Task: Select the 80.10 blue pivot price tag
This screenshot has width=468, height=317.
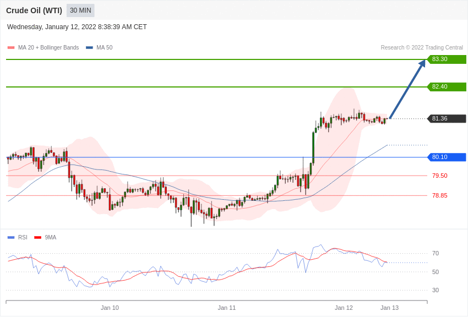Action: (x=447, y=157)
